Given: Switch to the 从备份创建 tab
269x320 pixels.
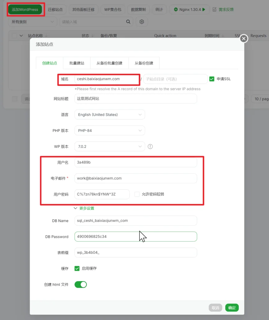Looking at the screenshot, I should point(144,63).
